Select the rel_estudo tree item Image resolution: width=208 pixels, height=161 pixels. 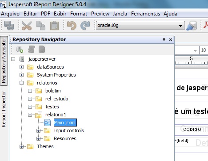click(x=57, y=99)
